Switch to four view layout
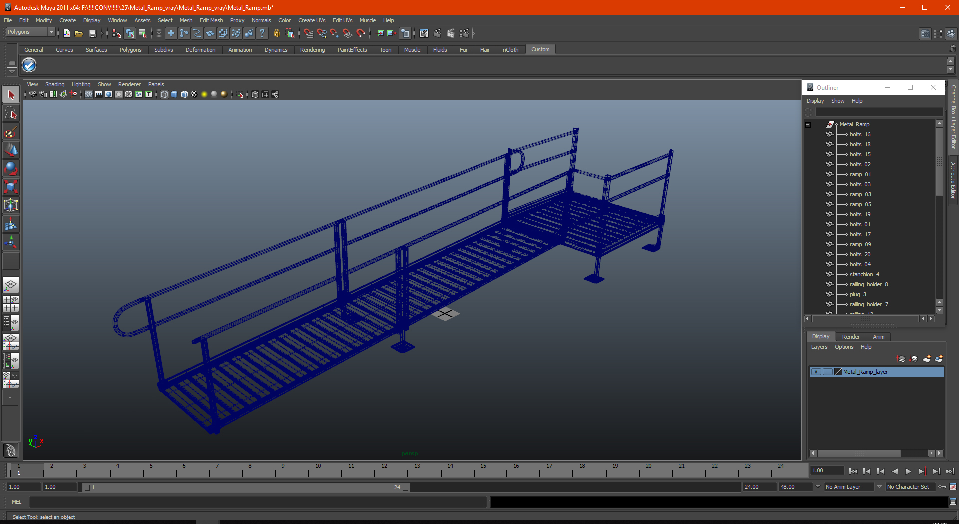Screen dimensions: 959x524 11,304
